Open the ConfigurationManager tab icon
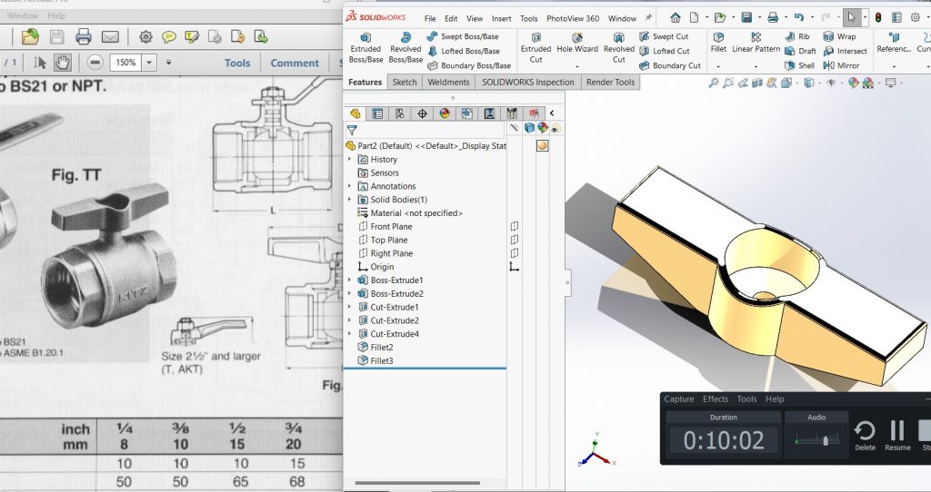 point(400,113)
